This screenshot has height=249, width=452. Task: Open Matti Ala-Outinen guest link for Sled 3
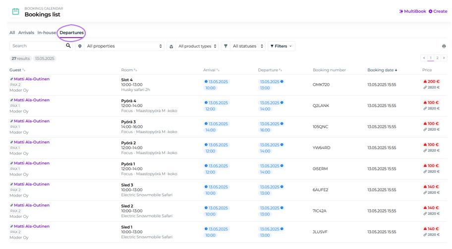pos(32,184)
